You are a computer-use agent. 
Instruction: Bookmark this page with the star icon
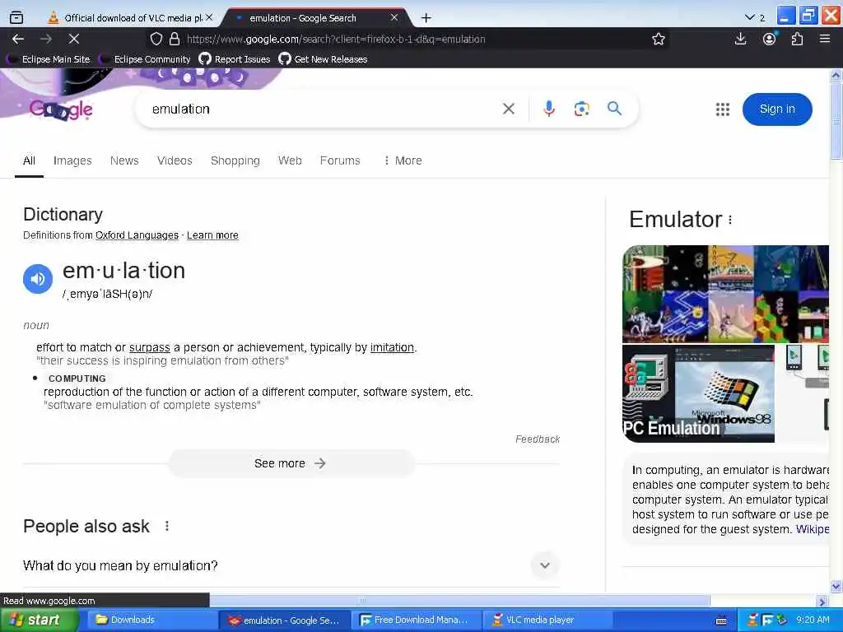(x=658, y=39)
